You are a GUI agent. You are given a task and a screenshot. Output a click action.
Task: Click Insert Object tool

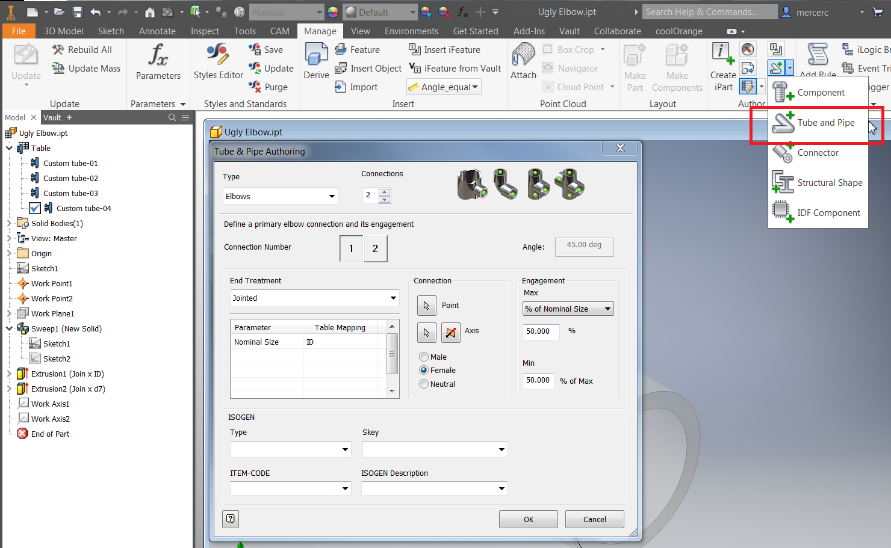368,69
